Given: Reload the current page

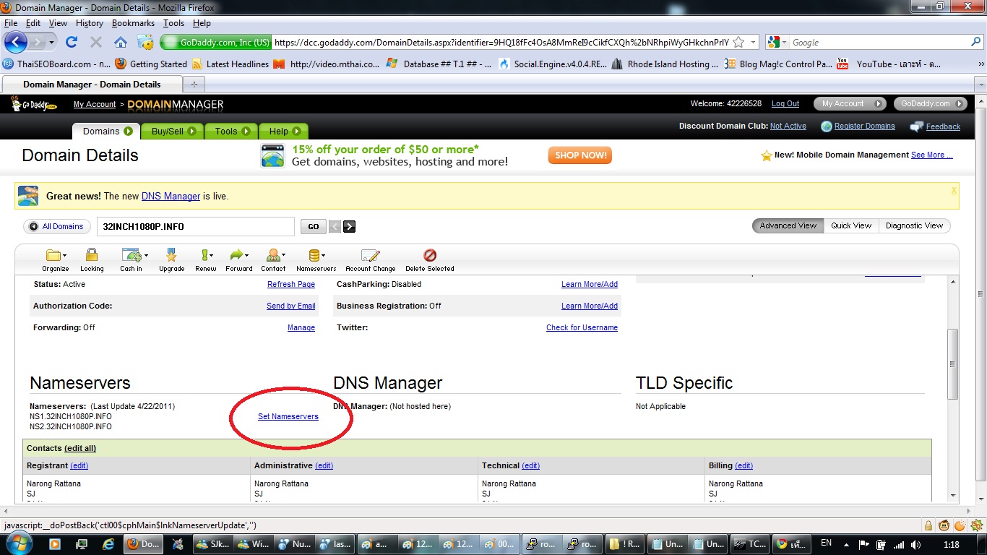Looking at the screenshot, I should pos(71,42).
